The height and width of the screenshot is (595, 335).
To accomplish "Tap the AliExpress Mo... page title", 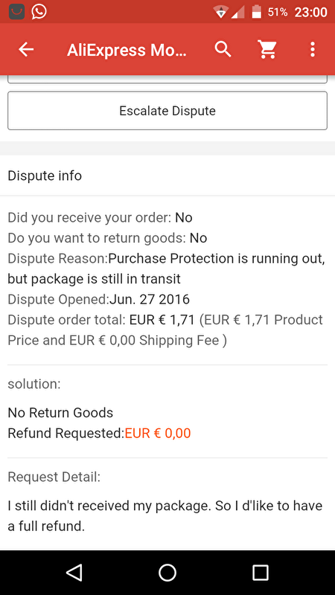I will pyautogui.click(x=127, y=50).
